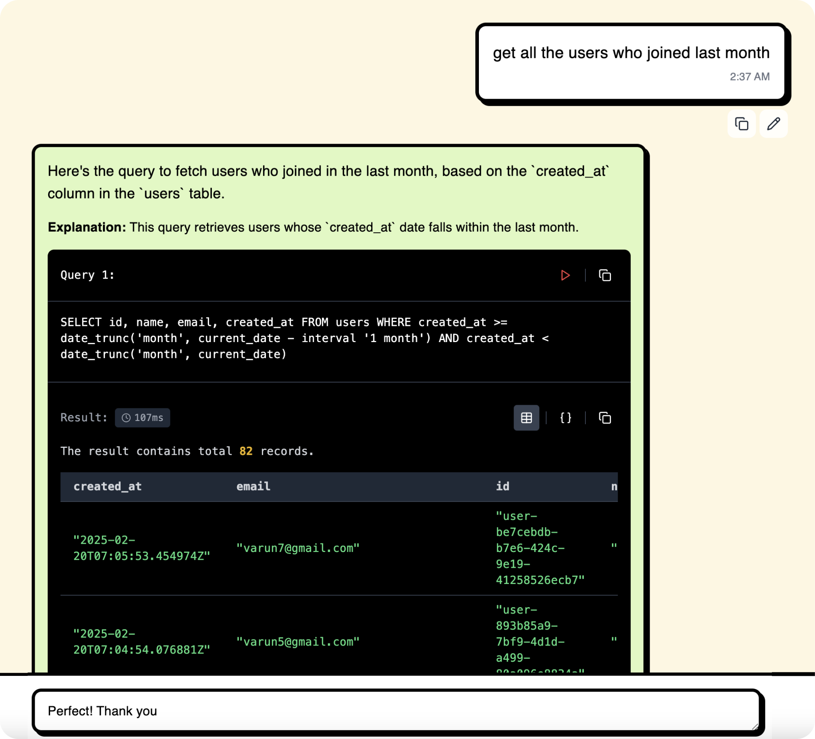
Task: Click the created_at column header
Action: click(x=108, y=486)
